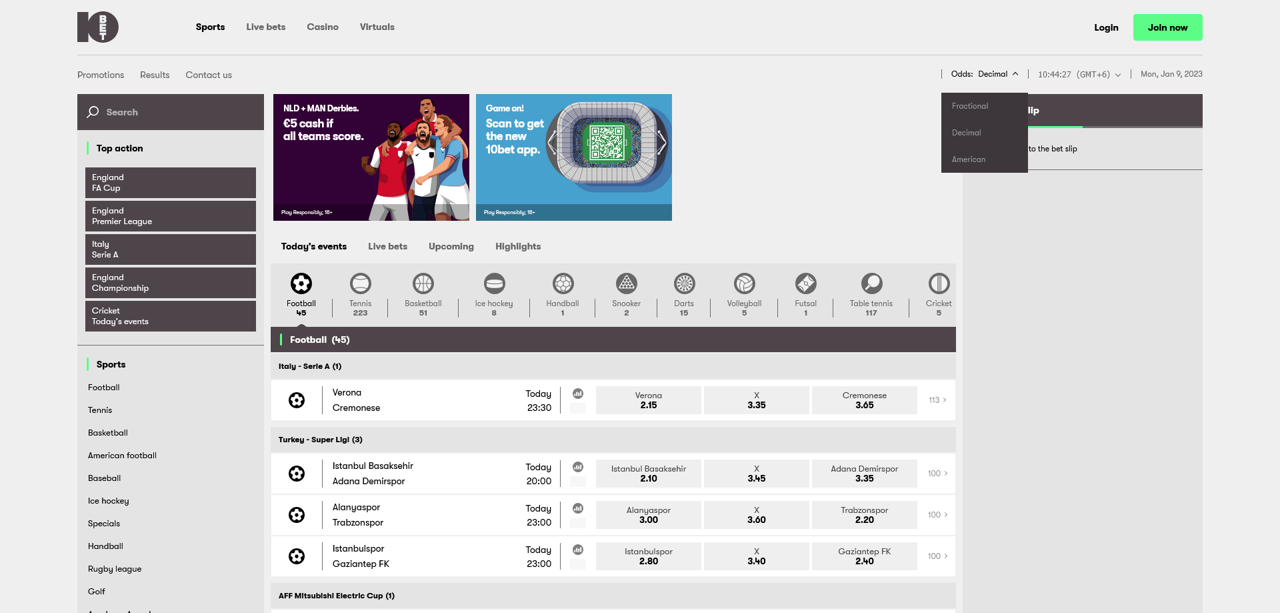The height and width of the screenshot is (613, 1280).
Task: Show previous banner with left arrow
Action: [x=552, y=142]
